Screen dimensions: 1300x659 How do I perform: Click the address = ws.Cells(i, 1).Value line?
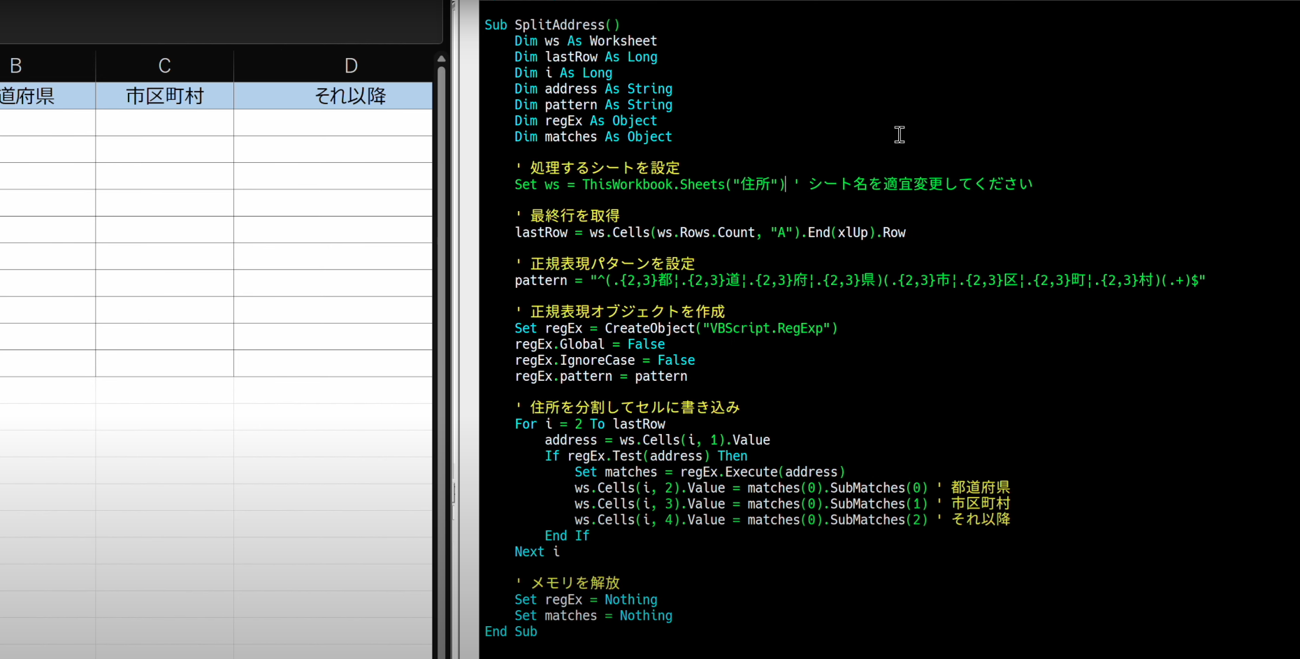pyautogui.click(x=658, y=440)
